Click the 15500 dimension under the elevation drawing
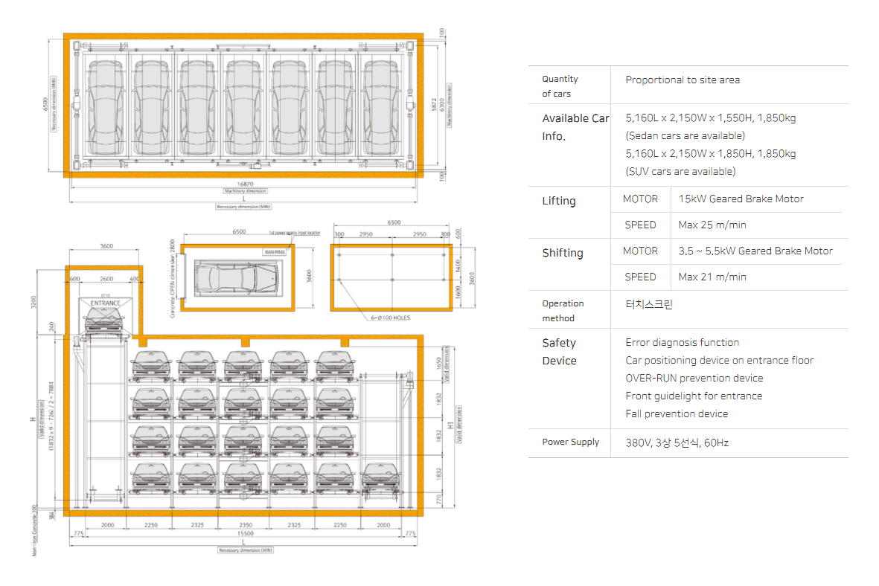The height and width of the screenshot is (586, 879). click(x=245, y=535)
